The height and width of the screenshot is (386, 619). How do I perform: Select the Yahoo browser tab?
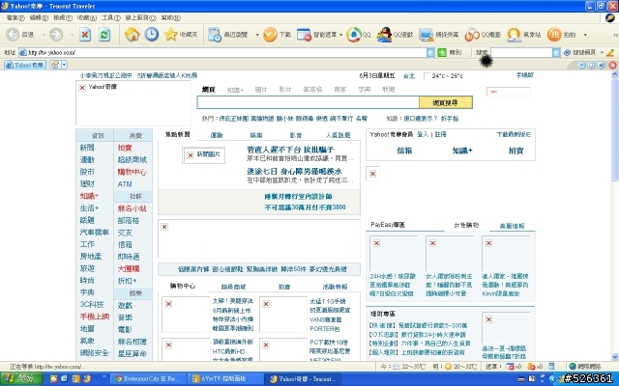click(x=25, y=65)
